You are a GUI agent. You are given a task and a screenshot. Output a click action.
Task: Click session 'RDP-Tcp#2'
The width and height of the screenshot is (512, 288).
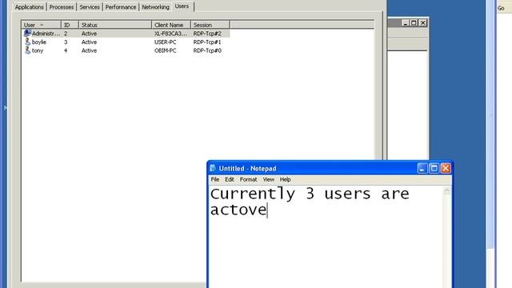[x=207, y=34]
